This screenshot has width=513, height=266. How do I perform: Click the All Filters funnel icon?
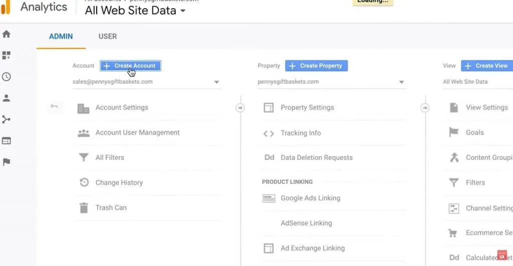click(x=84, y=157)
